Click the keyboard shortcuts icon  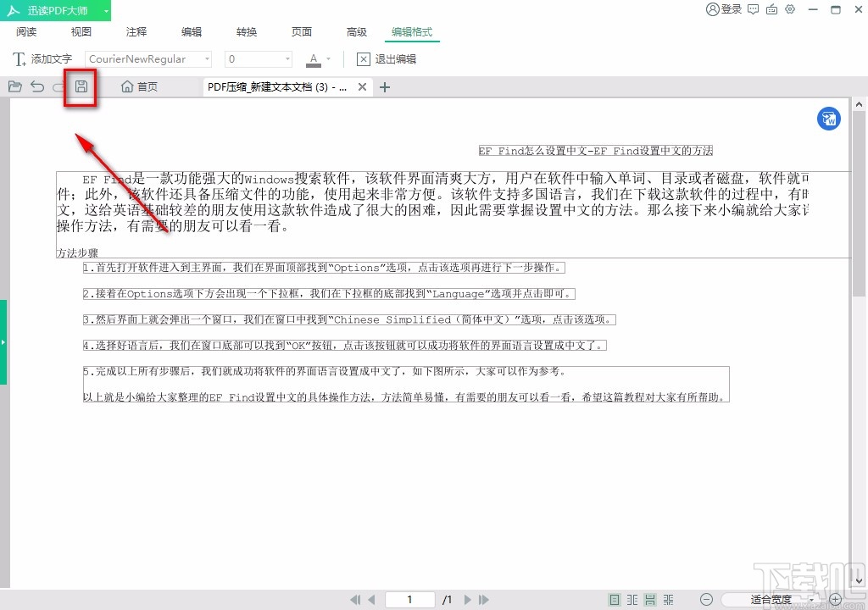coord(771,9)
